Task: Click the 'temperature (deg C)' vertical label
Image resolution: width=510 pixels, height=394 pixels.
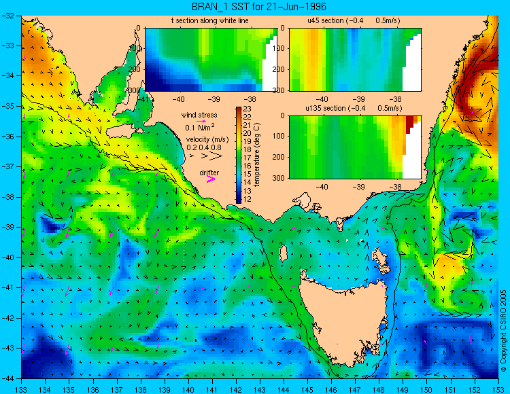Action: pos(257,155)
